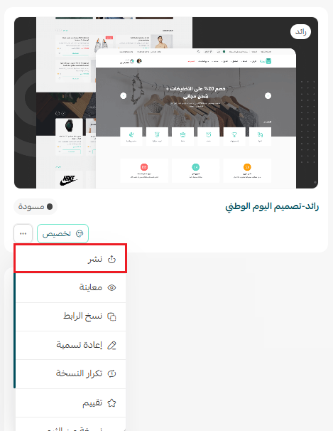Viewport: 333px width, 431px height.
Task: Click the pencil icon beside إعادة تسمية
Action: (x=111, y=345)
